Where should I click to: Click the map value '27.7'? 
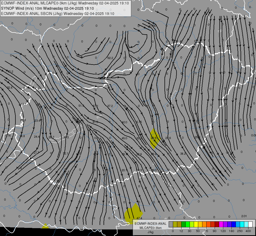[36, 153]
